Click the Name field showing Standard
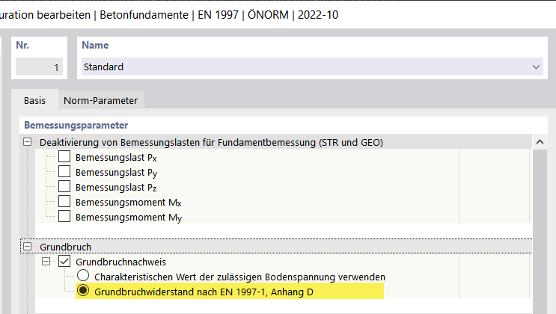The image size is (556, 314). click(302, 67)
